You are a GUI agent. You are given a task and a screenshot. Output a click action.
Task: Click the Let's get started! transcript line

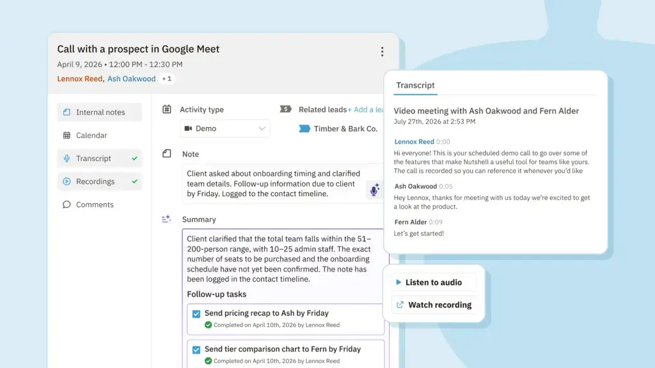coord(418,234)
